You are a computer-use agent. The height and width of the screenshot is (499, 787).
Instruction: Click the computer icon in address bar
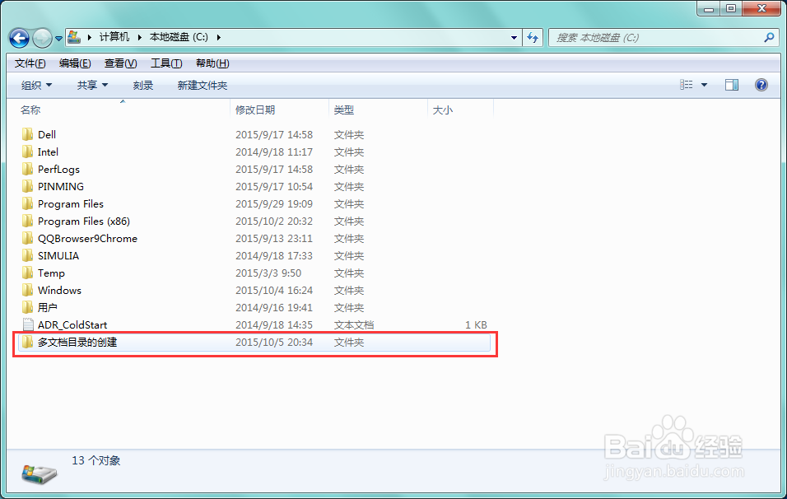tap(74, 37)
